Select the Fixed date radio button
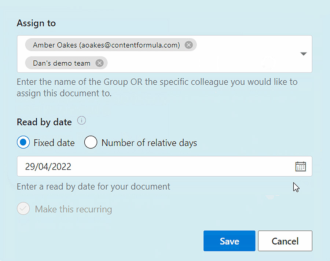Image resolution: width=330 pixels, height=261 pixels. 23,142
